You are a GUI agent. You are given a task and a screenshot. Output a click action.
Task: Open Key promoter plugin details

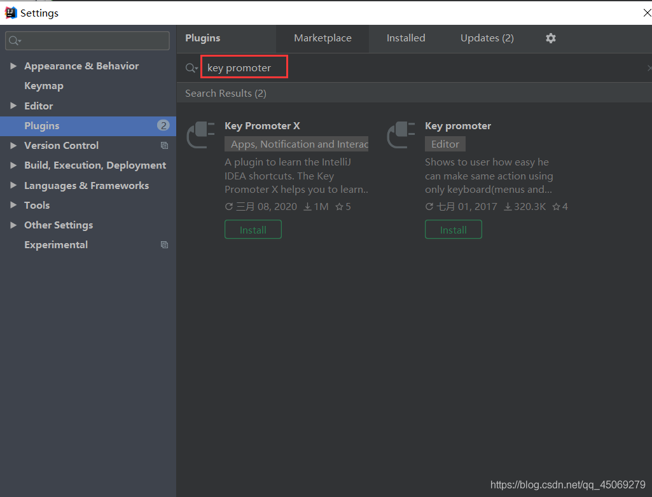coord(458,126)
